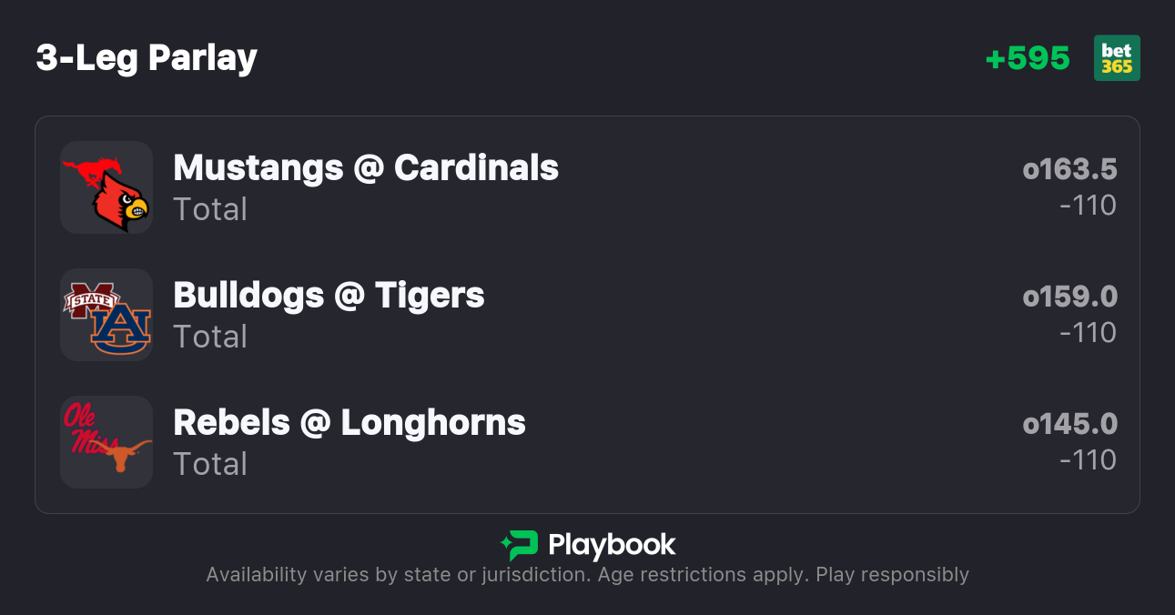1175x615 pixels.
Task: Select the o163.5 total line
Action: [x=1069, y=169]
